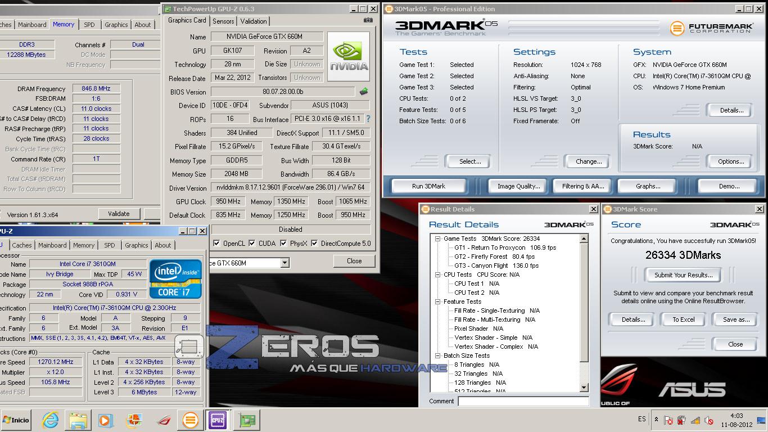Open the GTX 660M GPU selector dropdown

(x=284, y=263)
